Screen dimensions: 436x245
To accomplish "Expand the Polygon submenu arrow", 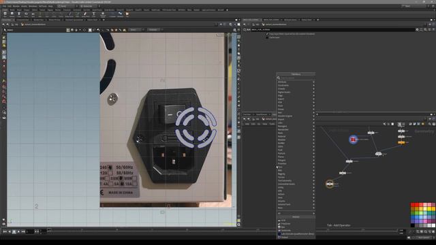I will click(x=313, y=160).
